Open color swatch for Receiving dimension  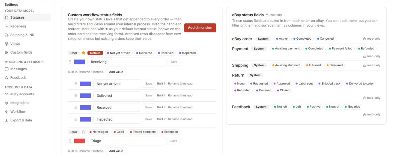click(80, 62)
